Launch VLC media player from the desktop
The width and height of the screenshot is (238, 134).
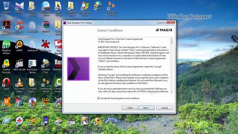point(19,85)
